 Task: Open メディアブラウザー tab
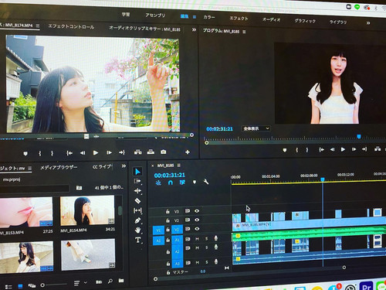click(x=59, y=167)
